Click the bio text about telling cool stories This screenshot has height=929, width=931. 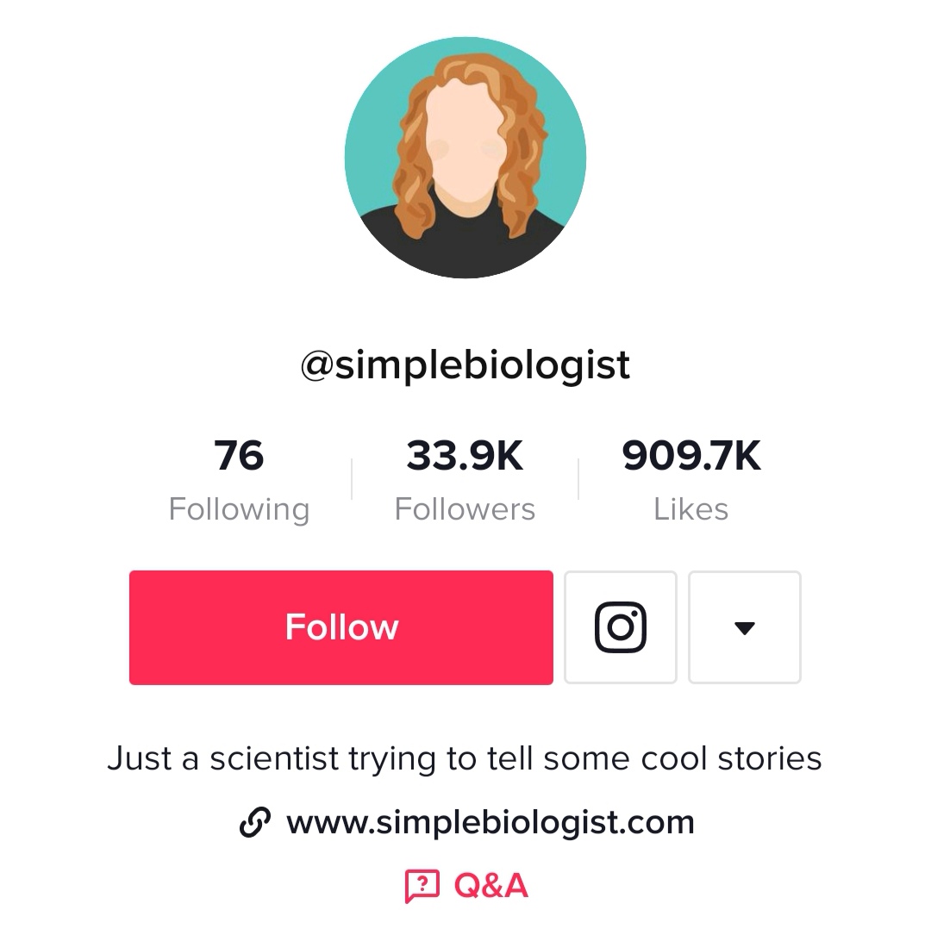[465, 758]
